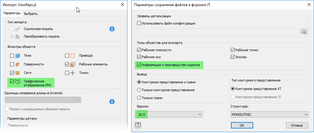Open the Версия 10.5 dropdown
Image resolution: width=314 pixels, height=133 pixels.
click(x=170, y=115)
